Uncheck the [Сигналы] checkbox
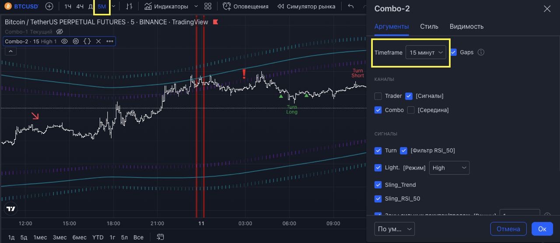This screenshot has height=243, width=560. [x=409, y=96]
